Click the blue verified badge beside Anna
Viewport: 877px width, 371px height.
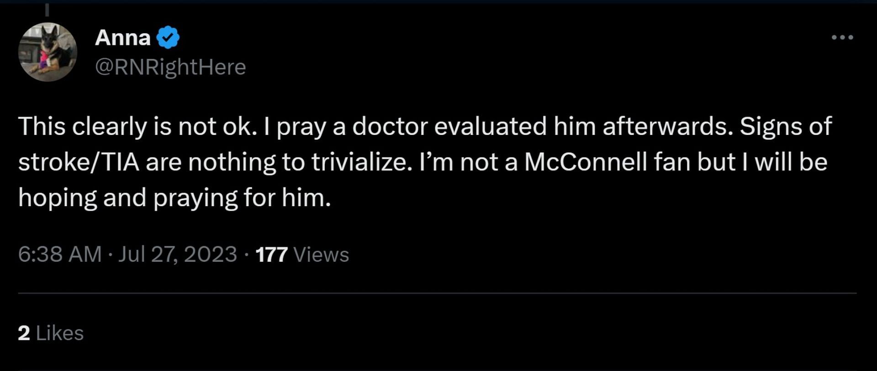[x=168, y=37]
